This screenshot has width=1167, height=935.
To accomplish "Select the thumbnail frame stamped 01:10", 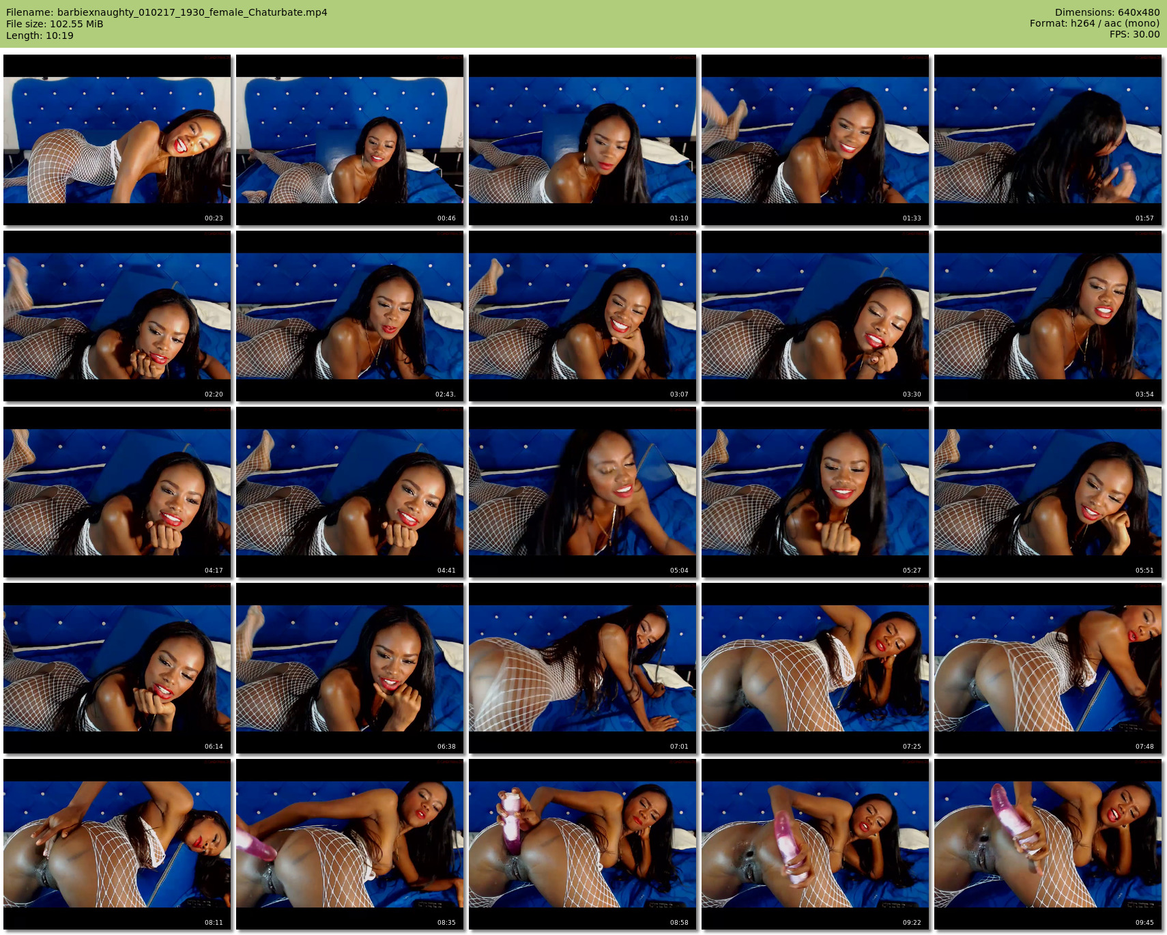I will [583, 140].
